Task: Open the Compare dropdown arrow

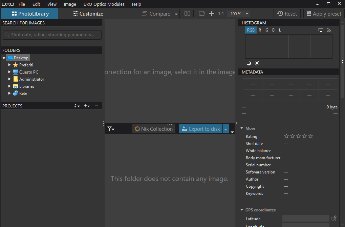Action: coord(176,14)
